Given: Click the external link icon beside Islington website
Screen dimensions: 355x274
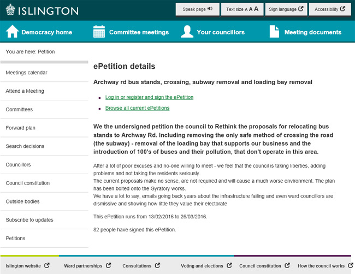Looking at the screenshot, I should click(46, 266).
